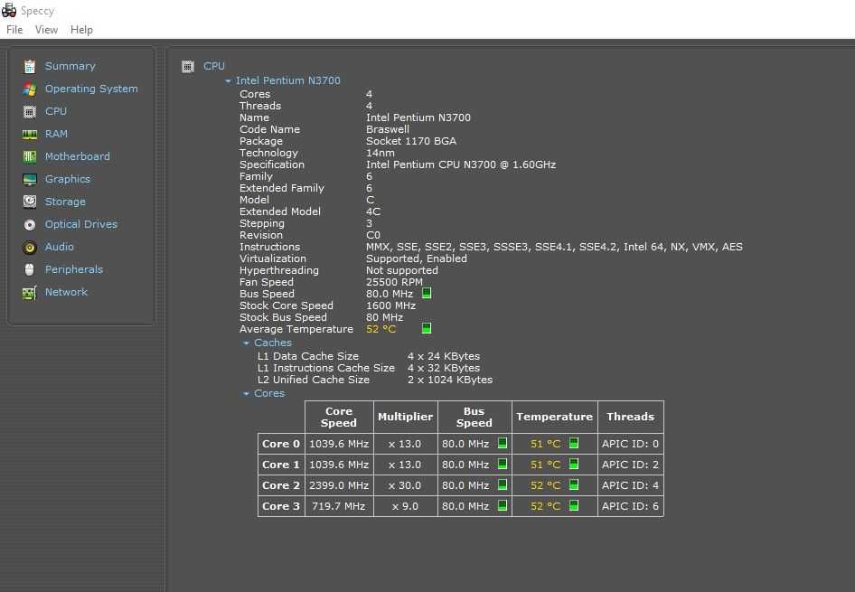Click Core 2 temperature green indicator
The height and width of the screenshot is (592, 855).
click(574, 484)
